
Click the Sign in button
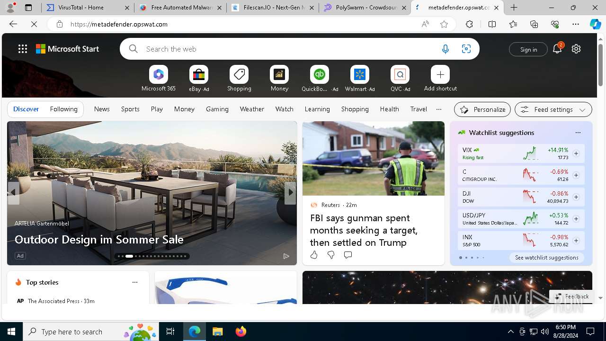pyautogui.click(x=528, y=49)
